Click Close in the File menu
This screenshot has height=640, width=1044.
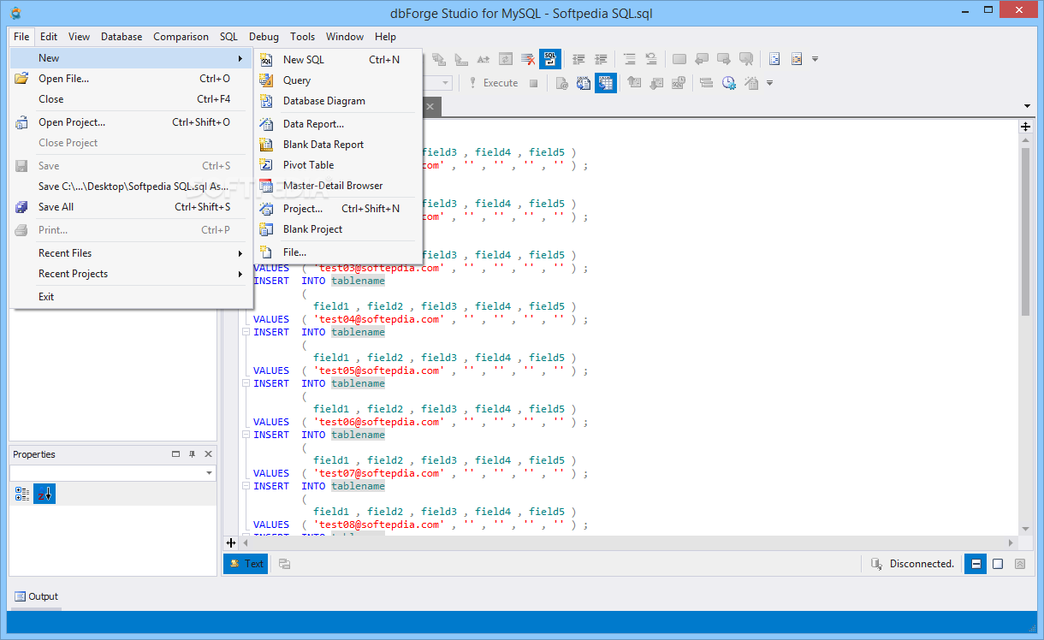point(131,99)
